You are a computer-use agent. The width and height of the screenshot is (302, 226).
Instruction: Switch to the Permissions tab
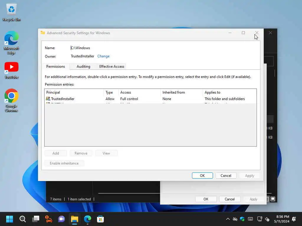pyautogui.click(x=55, y=67)
